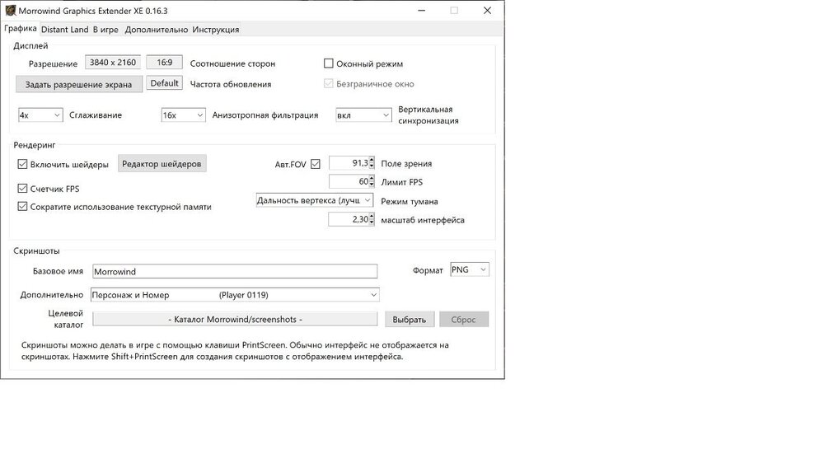Image resolution: width=824 pixels, height=463 pixels.
Task: Toggle the Включить шейдеры checkbox
Action: [x=23, y=164]
